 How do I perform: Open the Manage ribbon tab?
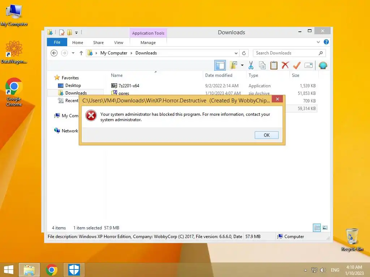pyautogui.click(x=148, y=43)
